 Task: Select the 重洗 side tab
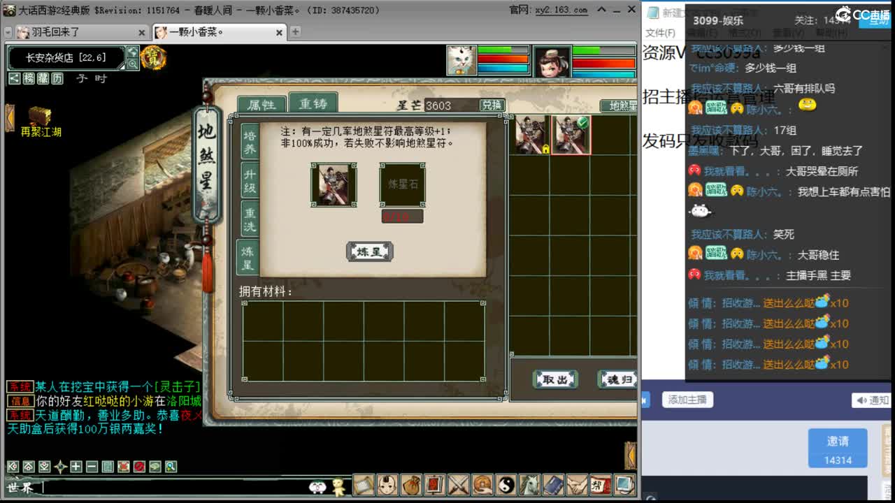(250, 219)
